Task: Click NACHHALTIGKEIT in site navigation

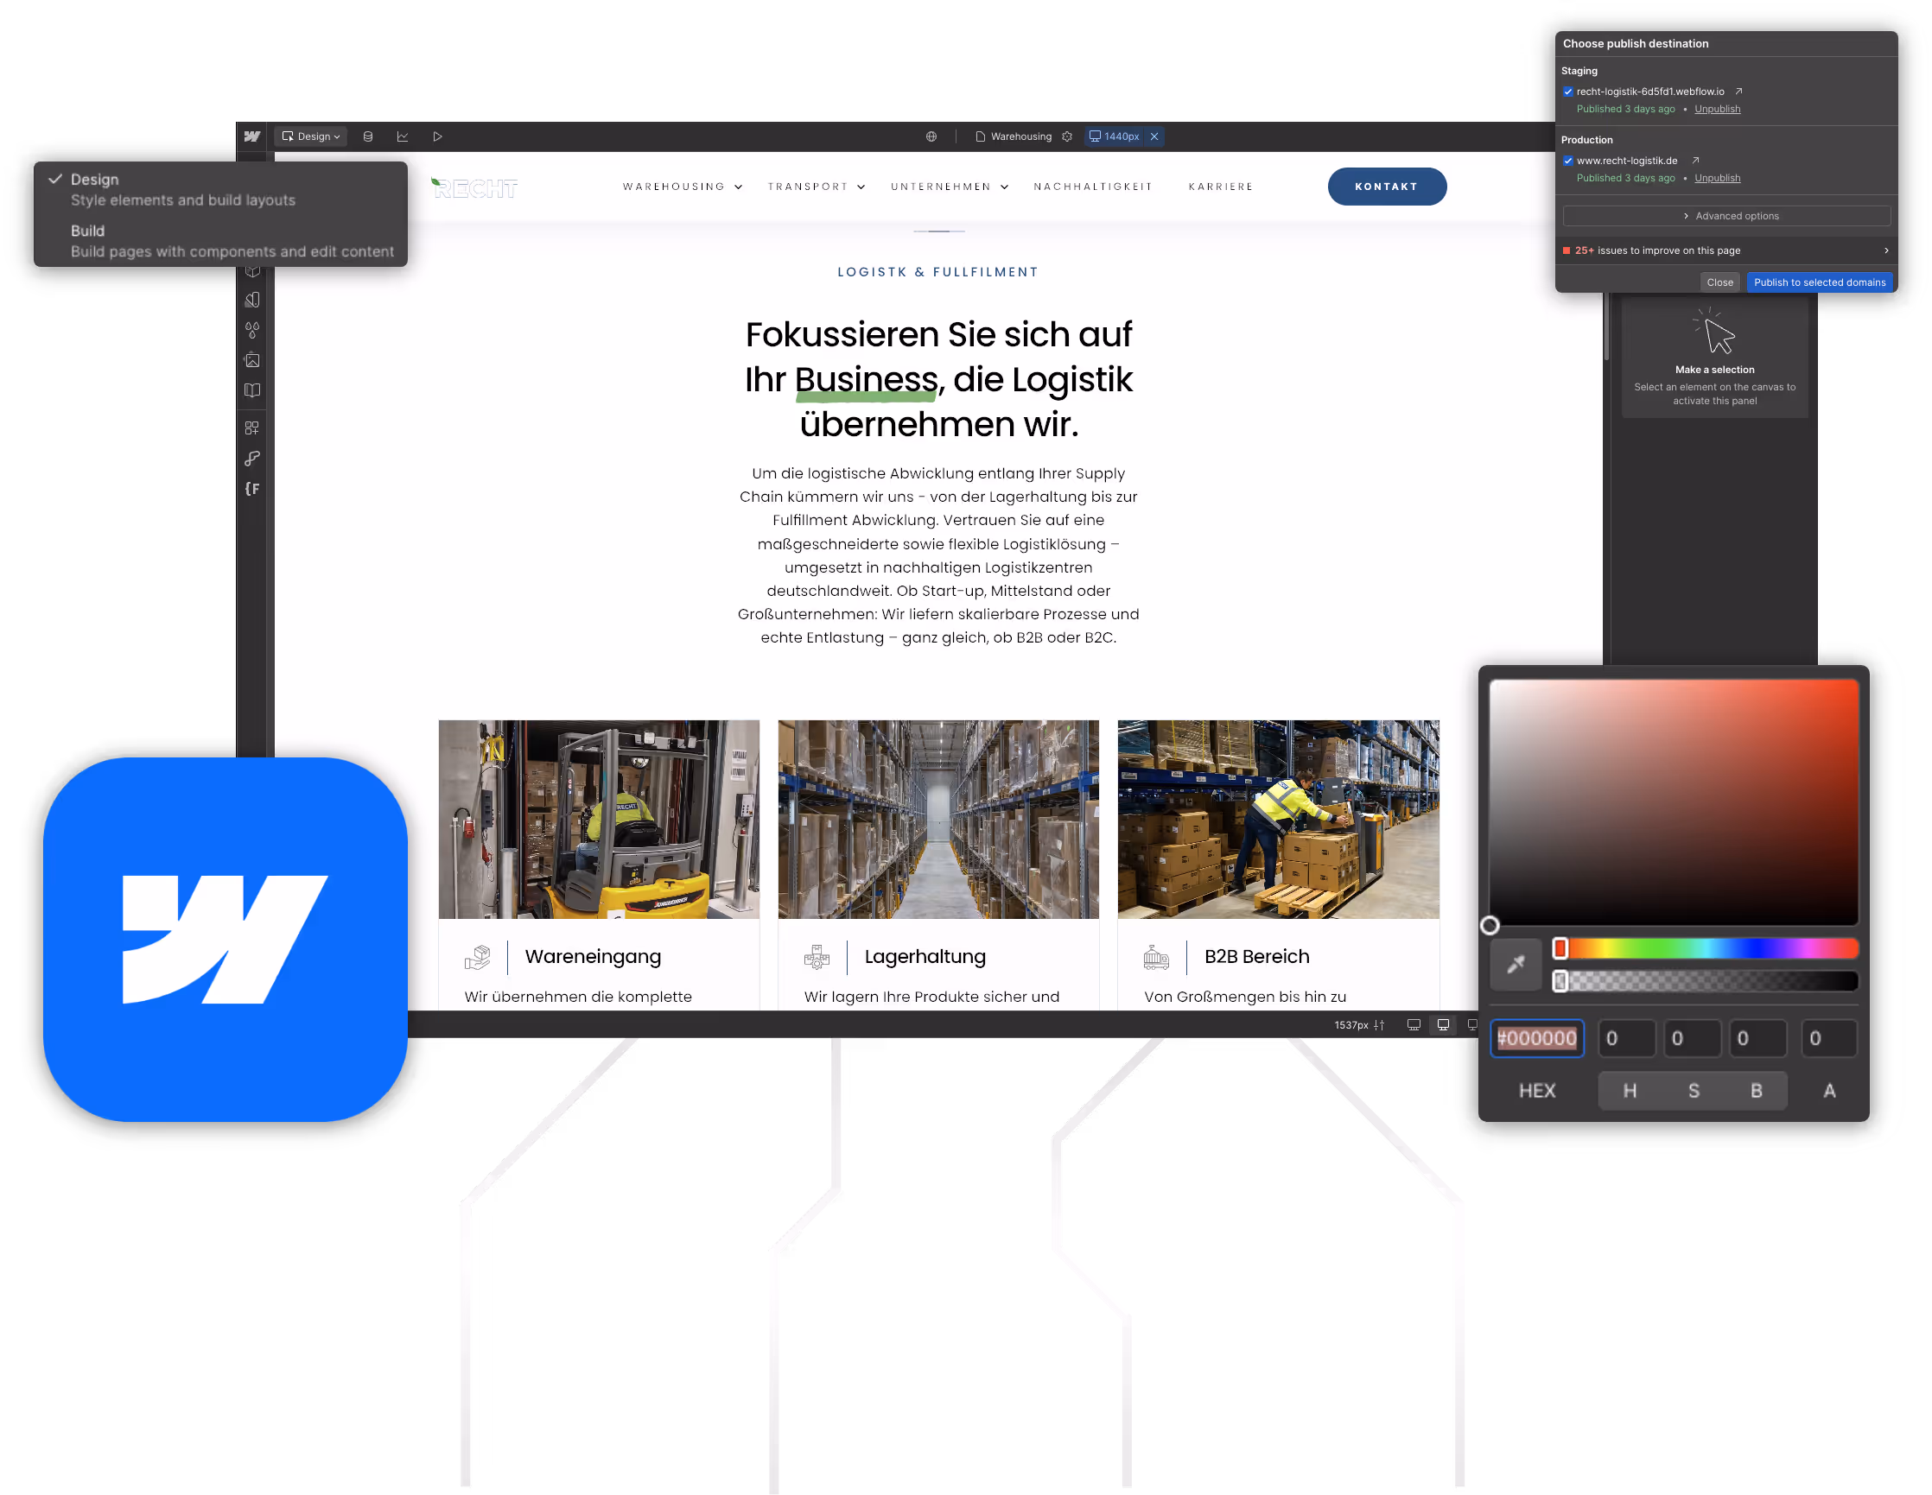Action: [x=1092, y=187]
